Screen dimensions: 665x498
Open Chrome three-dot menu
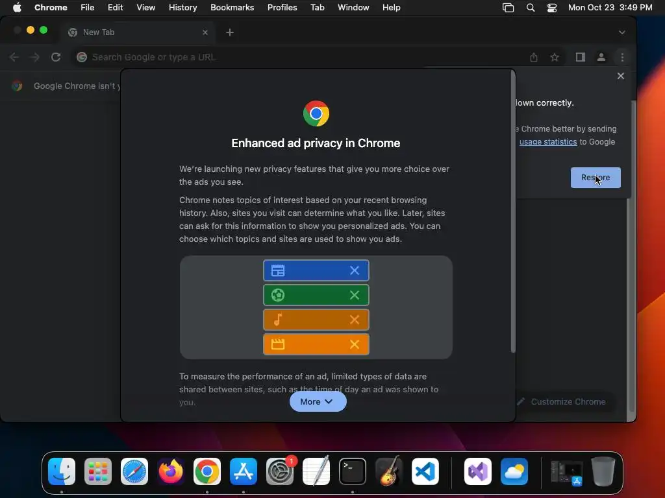pos(622,57)
